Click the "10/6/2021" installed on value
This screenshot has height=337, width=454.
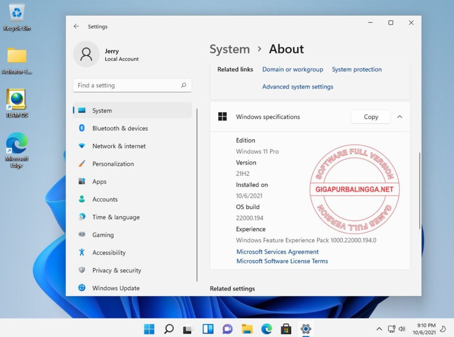(249, 196)
